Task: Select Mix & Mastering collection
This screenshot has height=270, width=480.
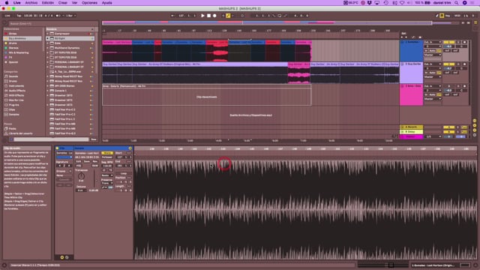Action: 18,52
